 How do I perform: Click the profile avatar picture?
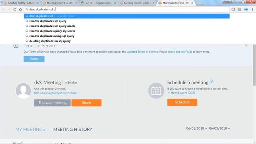pyautogui.click(x=23, y=91)
